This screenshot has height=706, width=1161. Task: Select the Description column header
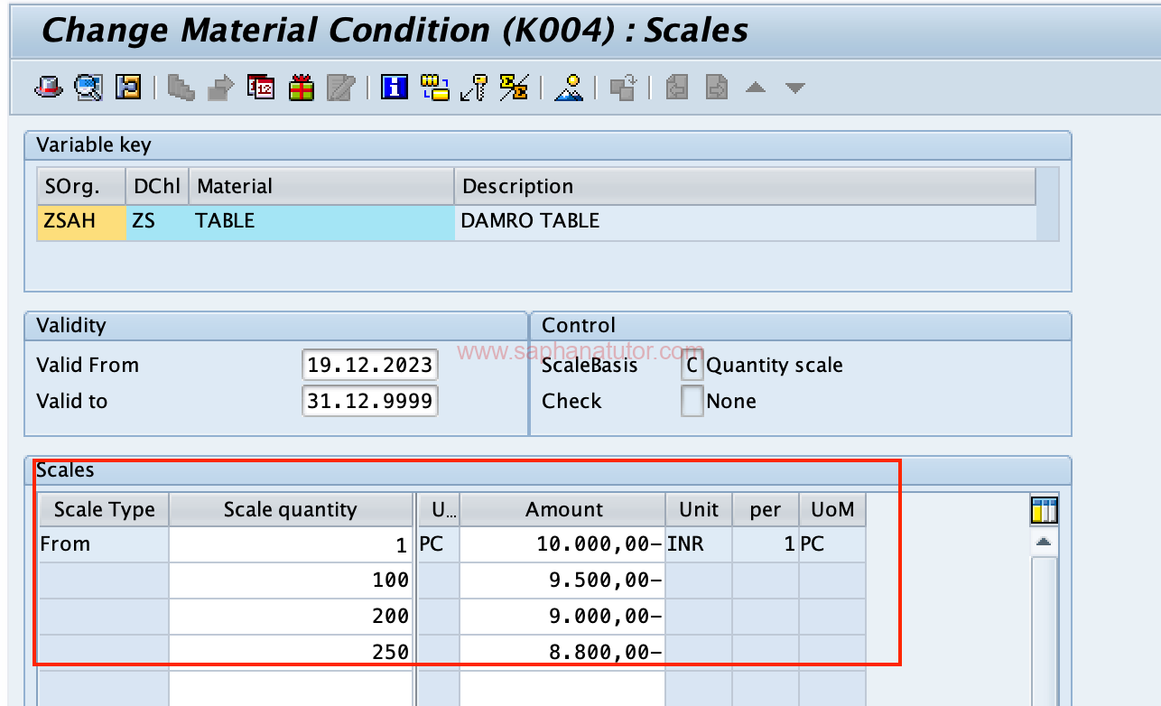click(745, 186)
